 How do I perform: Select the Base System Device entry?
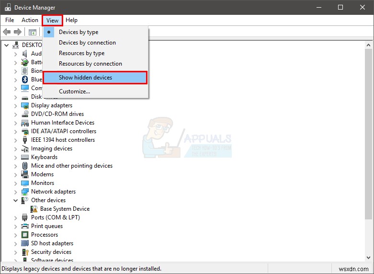[x=65, y=209]
